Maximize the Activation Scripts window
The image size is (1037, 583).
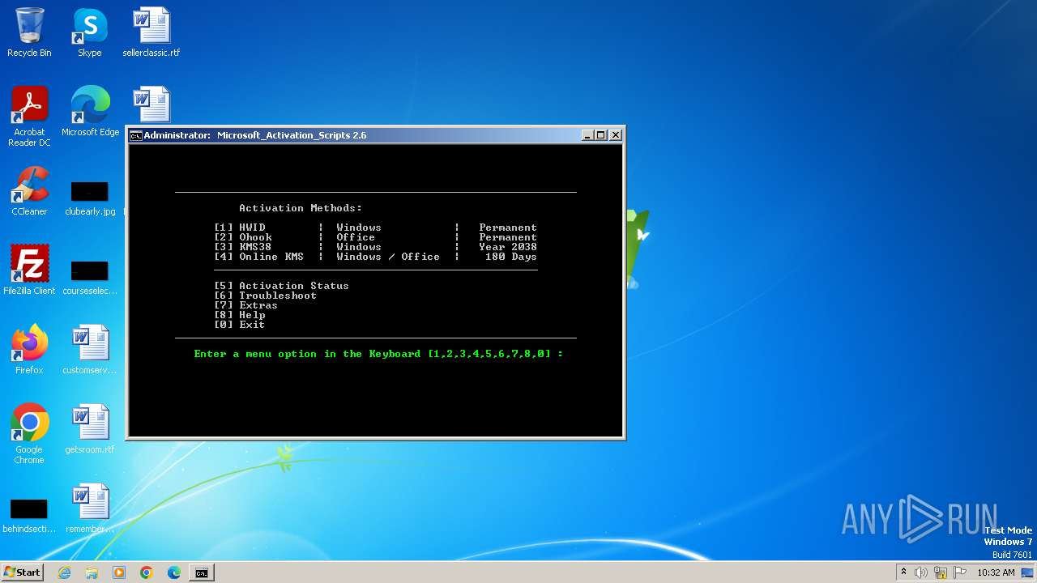click(x=601, y=135)
